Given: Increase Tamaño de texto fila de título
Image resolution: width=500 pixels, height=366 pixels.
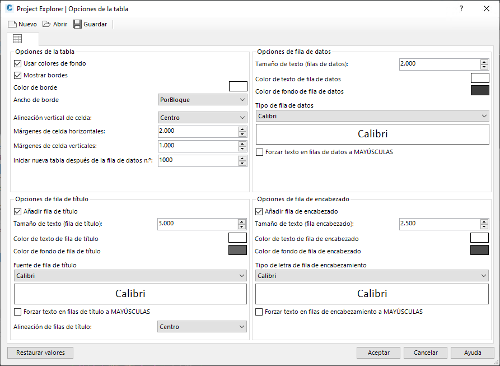Looking at the screenshot, I should tap(242, 221).
